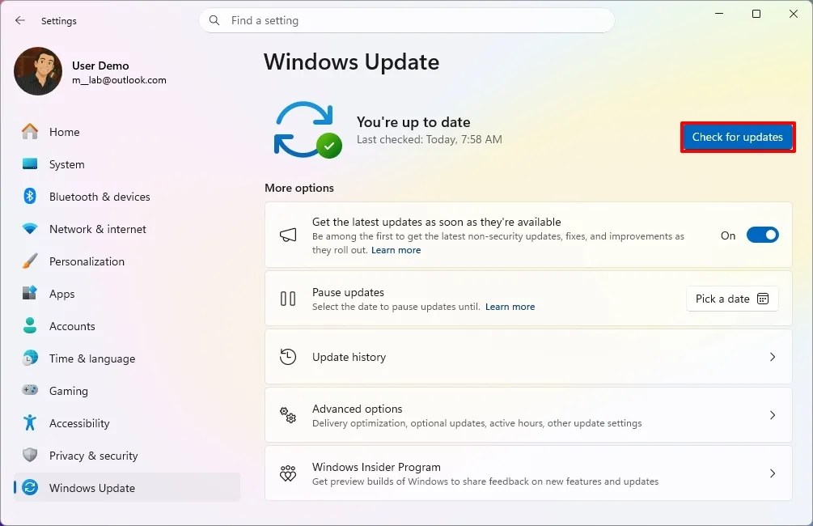Open the Advanced options row
The width and height of the screenshot is (813, 526).
528,415
